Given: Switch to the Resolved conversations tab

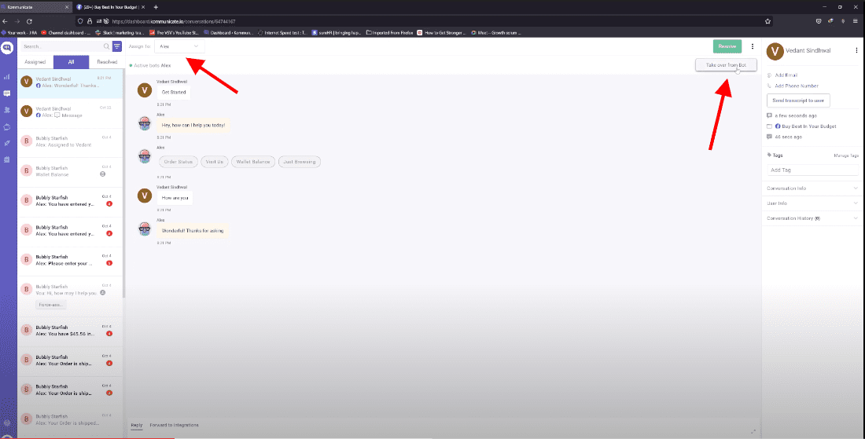Looking at the screenshot, I should click(x=106, y=62).
